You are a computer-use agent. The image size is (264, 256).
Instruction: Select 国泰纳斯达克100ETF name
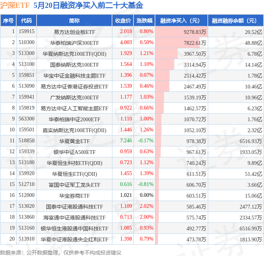(x=74, y=65)
